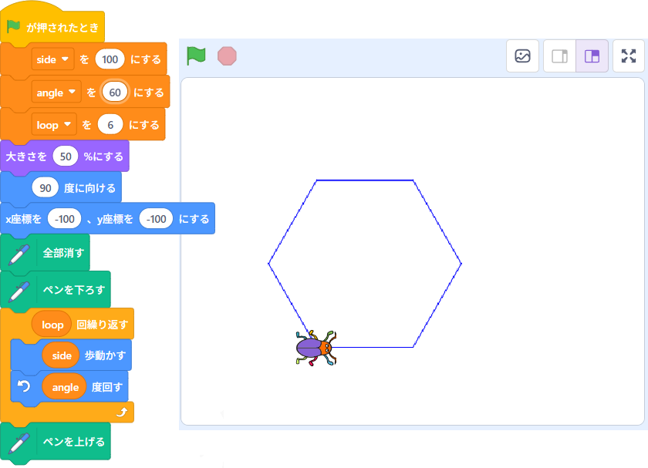Click the loop arrow at repeat block bottom

(122, 412)
